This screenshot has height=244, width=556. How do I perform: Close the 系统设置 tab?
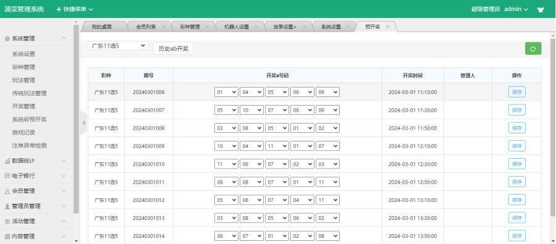point(348,27)
